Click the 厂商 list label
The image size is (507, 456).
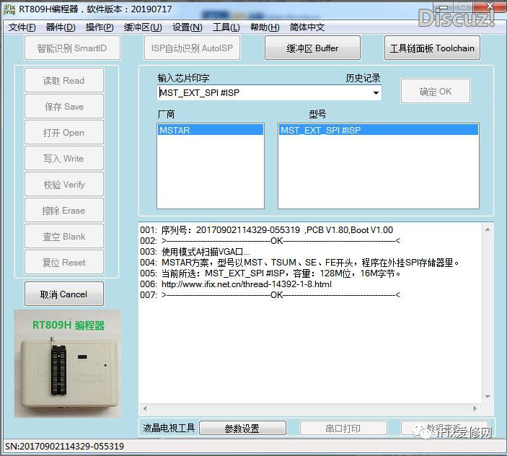tap(166, 114)
